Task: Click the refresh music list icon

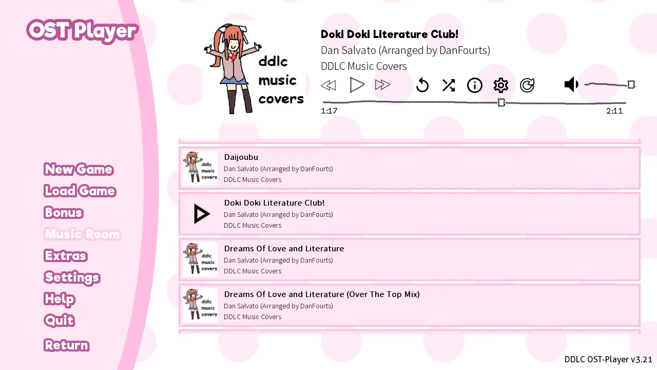Action: [x=527, y=85]
